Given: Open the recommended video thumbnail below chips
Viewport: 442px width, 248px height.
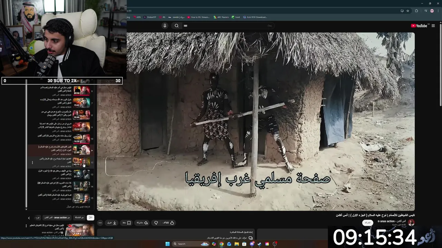Looking at the screenshot, I should coord(80,230).
